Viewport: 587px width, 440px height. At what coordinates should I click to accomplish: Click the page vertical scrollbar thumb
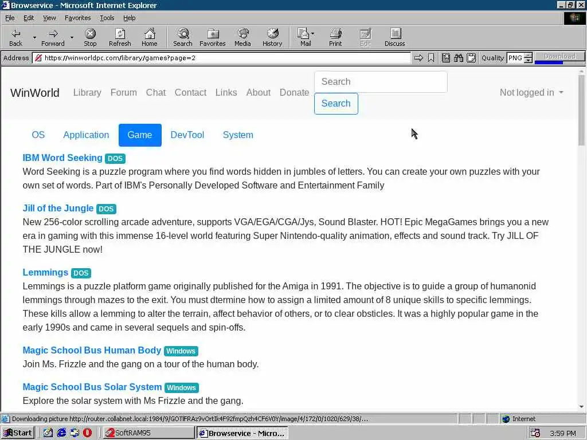[581, 110]
